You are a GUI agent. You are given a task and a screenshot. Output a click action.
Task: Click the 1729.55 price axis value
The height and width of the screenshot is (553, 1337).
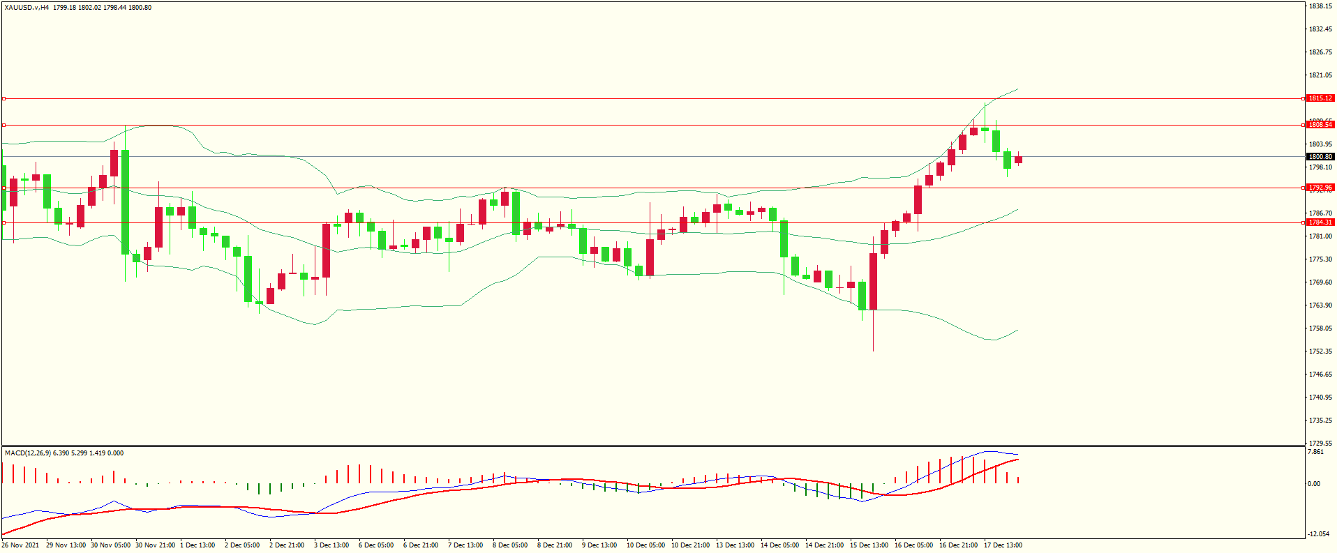(1320, 443)
